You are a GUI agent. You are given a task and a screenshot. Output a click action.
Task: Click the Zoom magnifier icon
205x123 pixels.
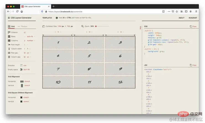click(x=82, y=26)
